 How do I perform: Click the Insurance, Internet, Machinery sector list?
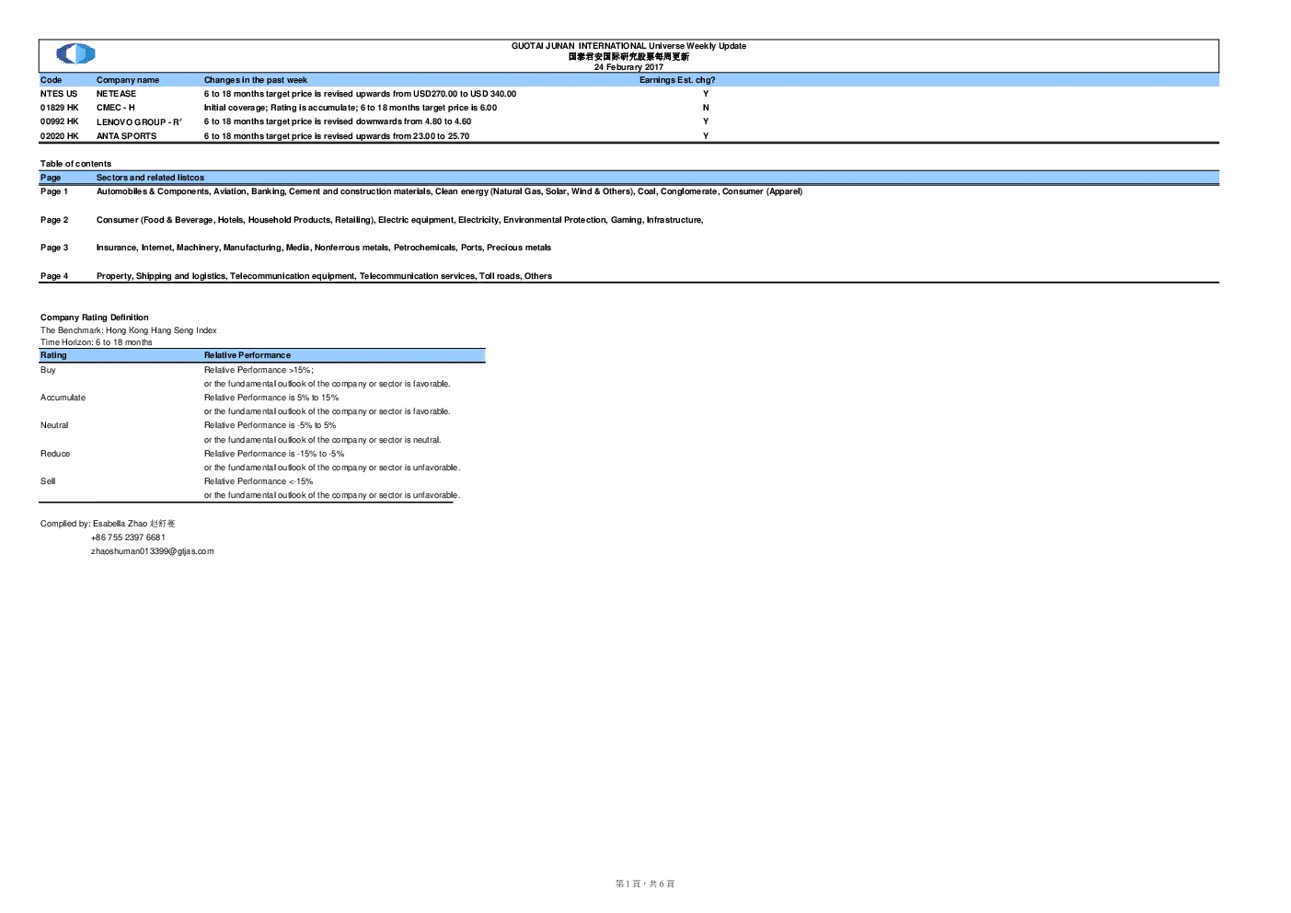coord(324,248)
